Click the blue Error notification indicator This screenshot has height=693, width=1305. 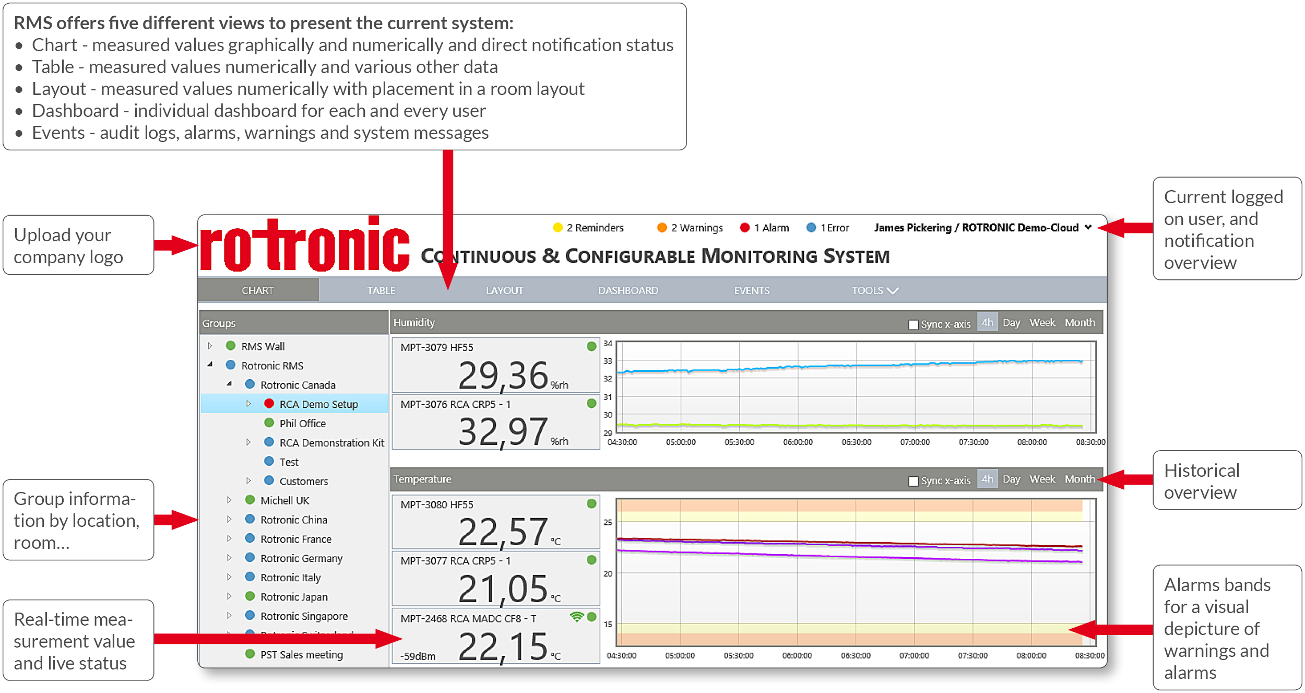point(811,228)
